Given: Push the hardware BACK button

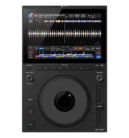Looking at the screenshot, I should pos(97,68).
